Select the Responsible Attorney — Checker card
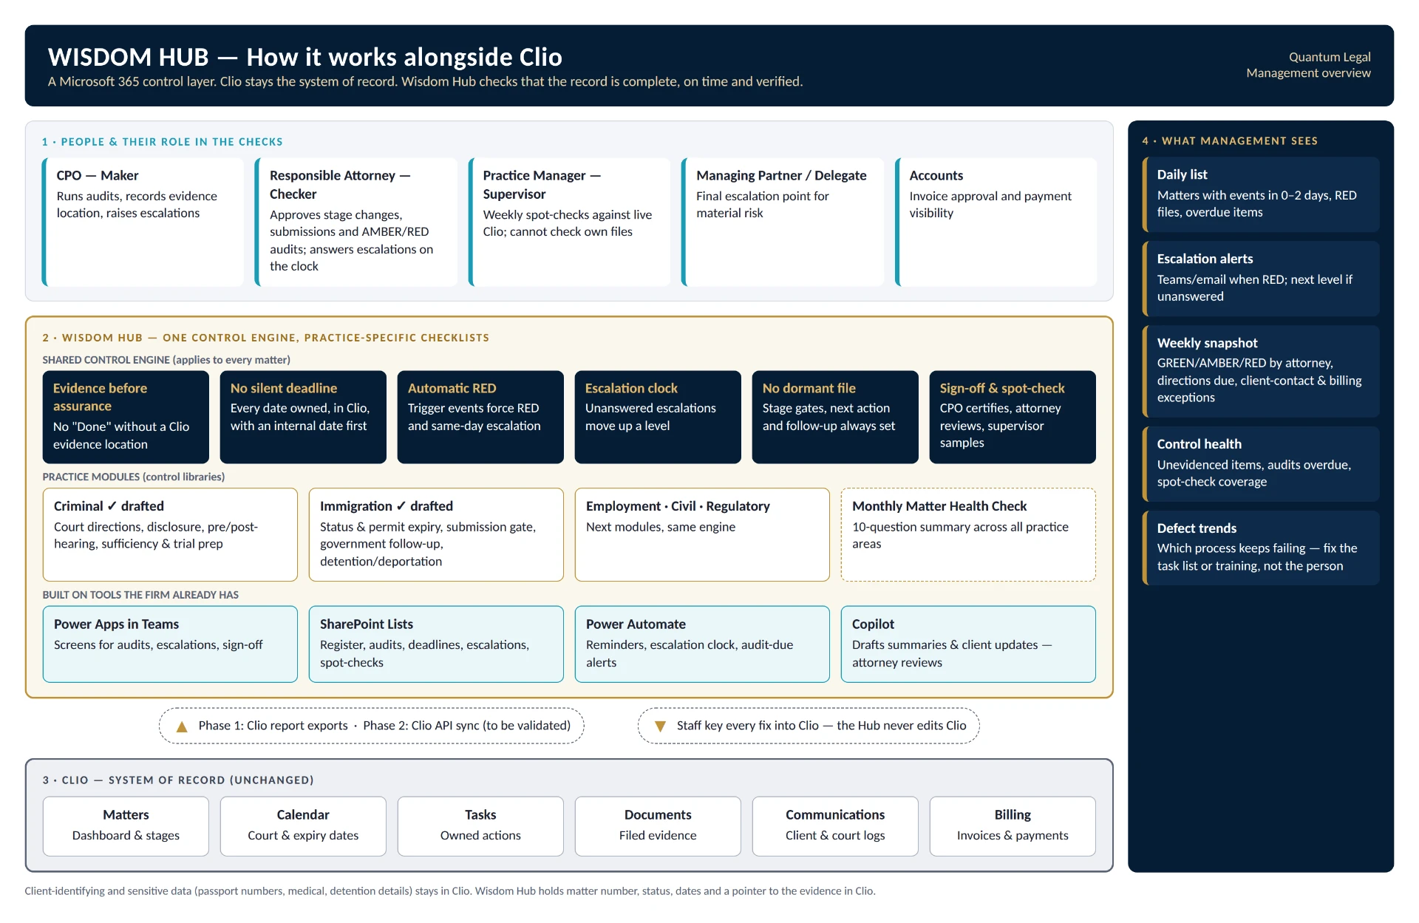Screen dimensions: 1419x923 (x=356, y=222)
